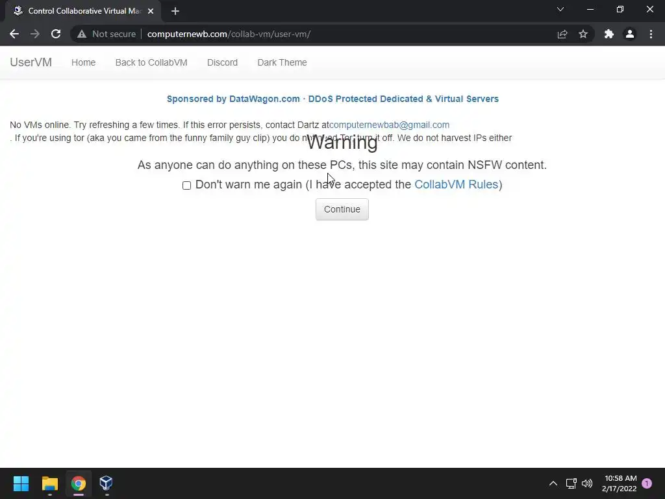Image resolution: width=665 pixels, height=499 pixels.
Task: Go back using the browser back arrow
Action: [14, 34]
